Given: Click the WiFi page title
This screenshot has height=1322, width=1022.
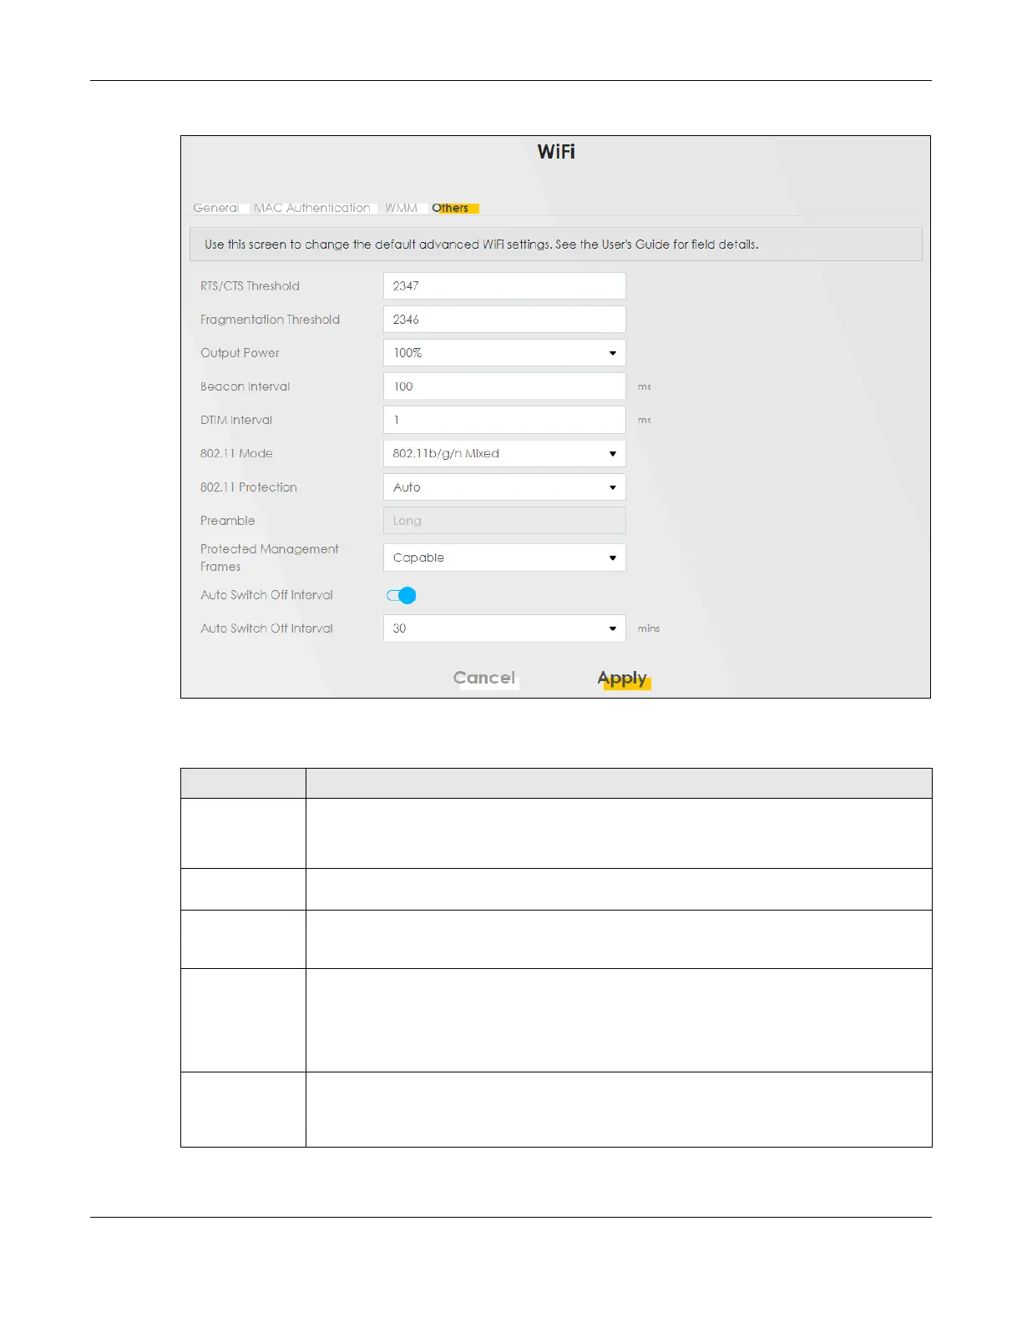Looking at the screenshot, I should click(x=556, y=152).
